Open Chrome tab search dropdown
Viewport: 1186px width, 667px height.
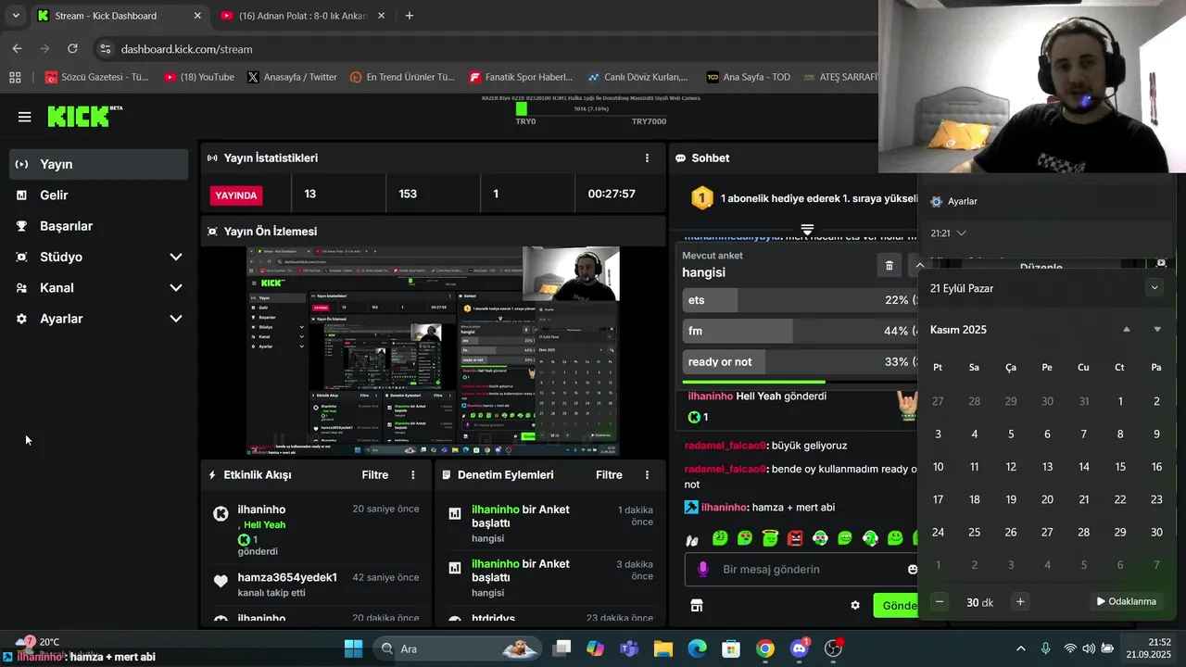coord(15,16)
